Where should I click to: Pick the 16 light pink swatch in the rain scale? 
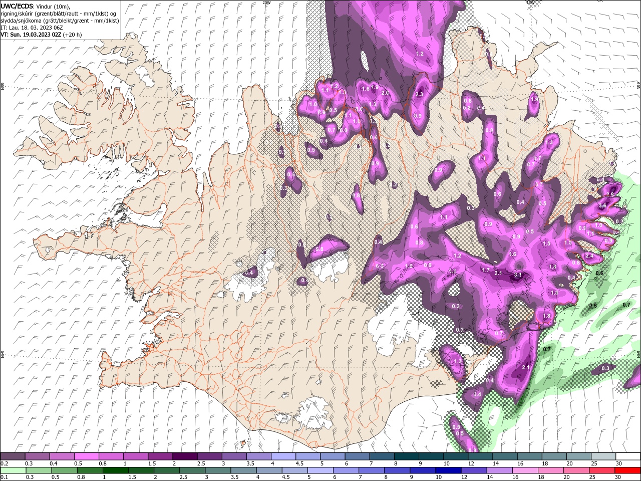point(525,470)
